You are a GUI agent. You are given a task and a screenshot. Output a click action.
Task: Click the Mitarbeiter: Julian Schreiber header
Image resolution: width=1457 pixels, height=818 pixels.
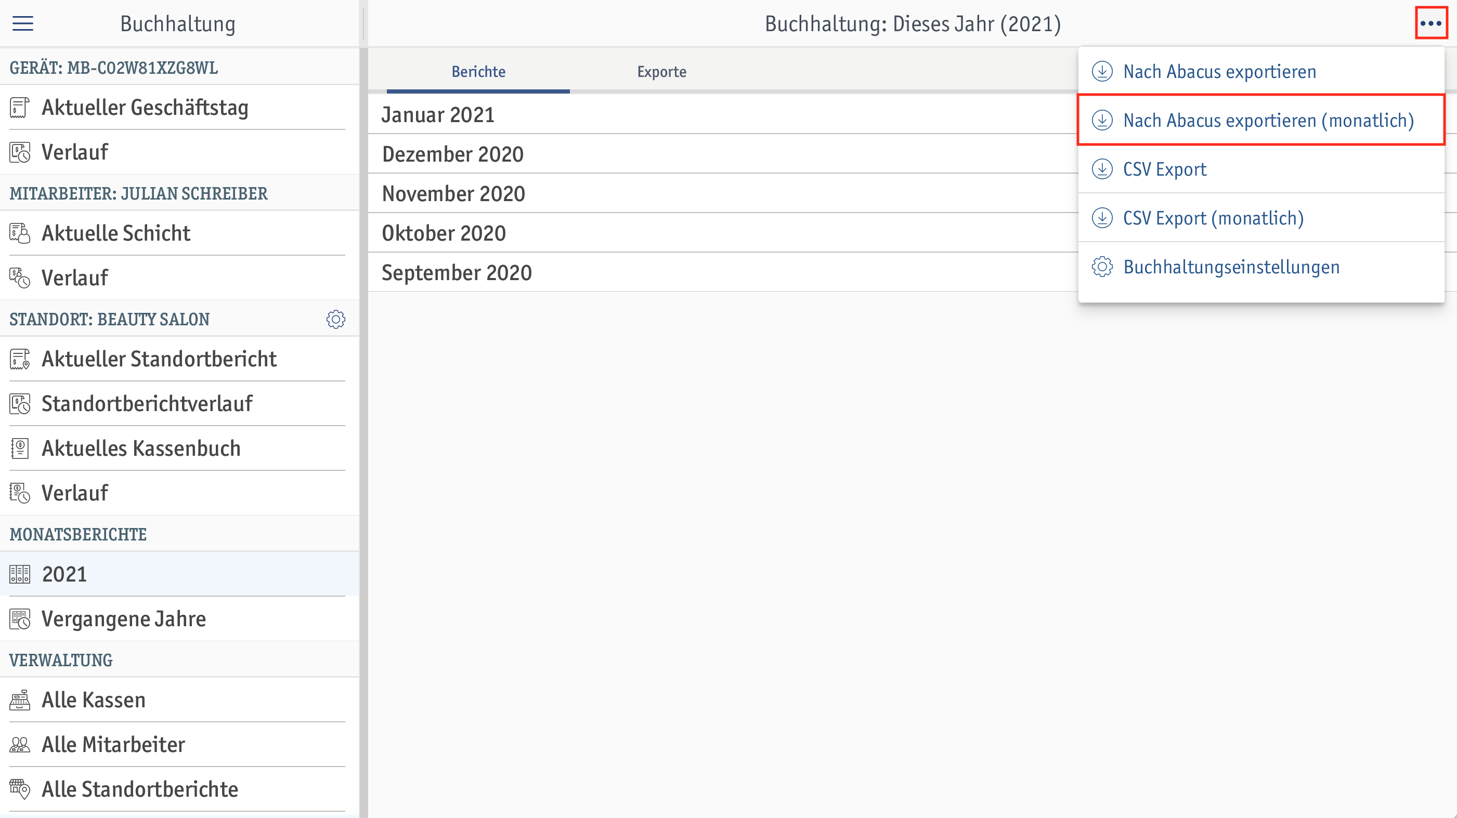click(179, 193)
